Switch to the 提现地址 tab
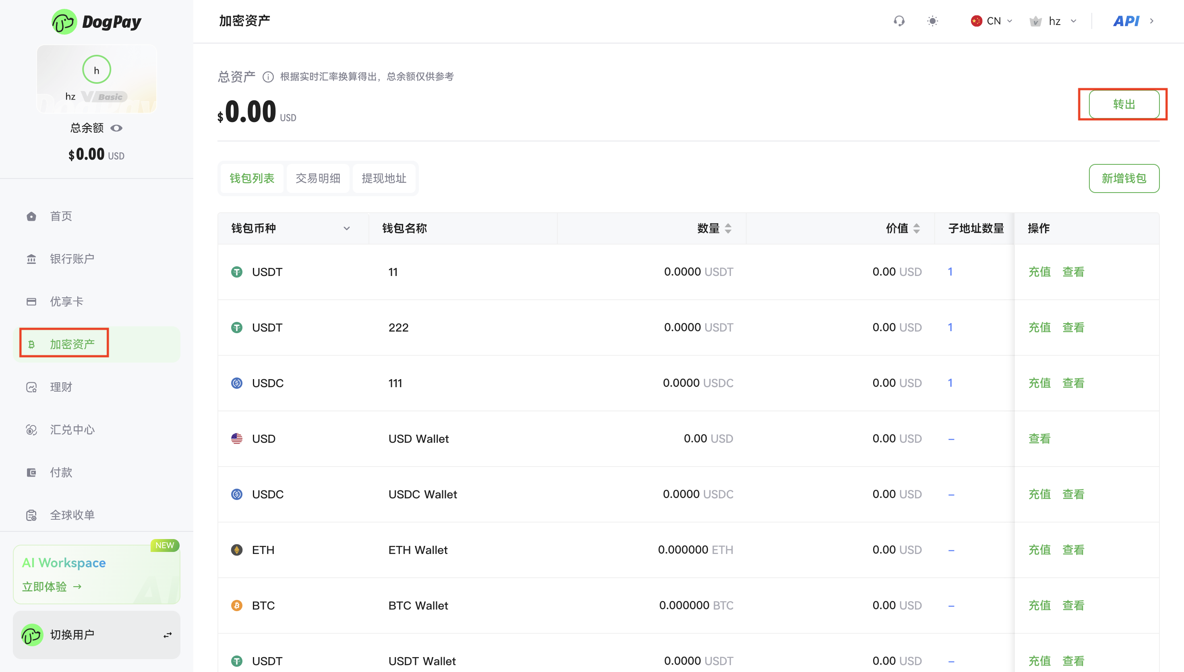This screenshot has height=672, width=1184. (384, 178)
